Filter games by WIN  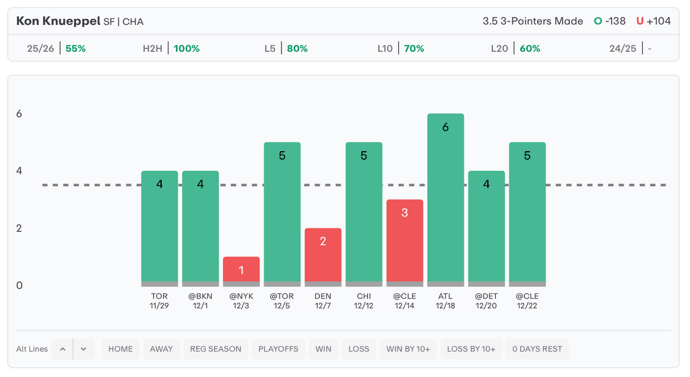coord(323,349)
